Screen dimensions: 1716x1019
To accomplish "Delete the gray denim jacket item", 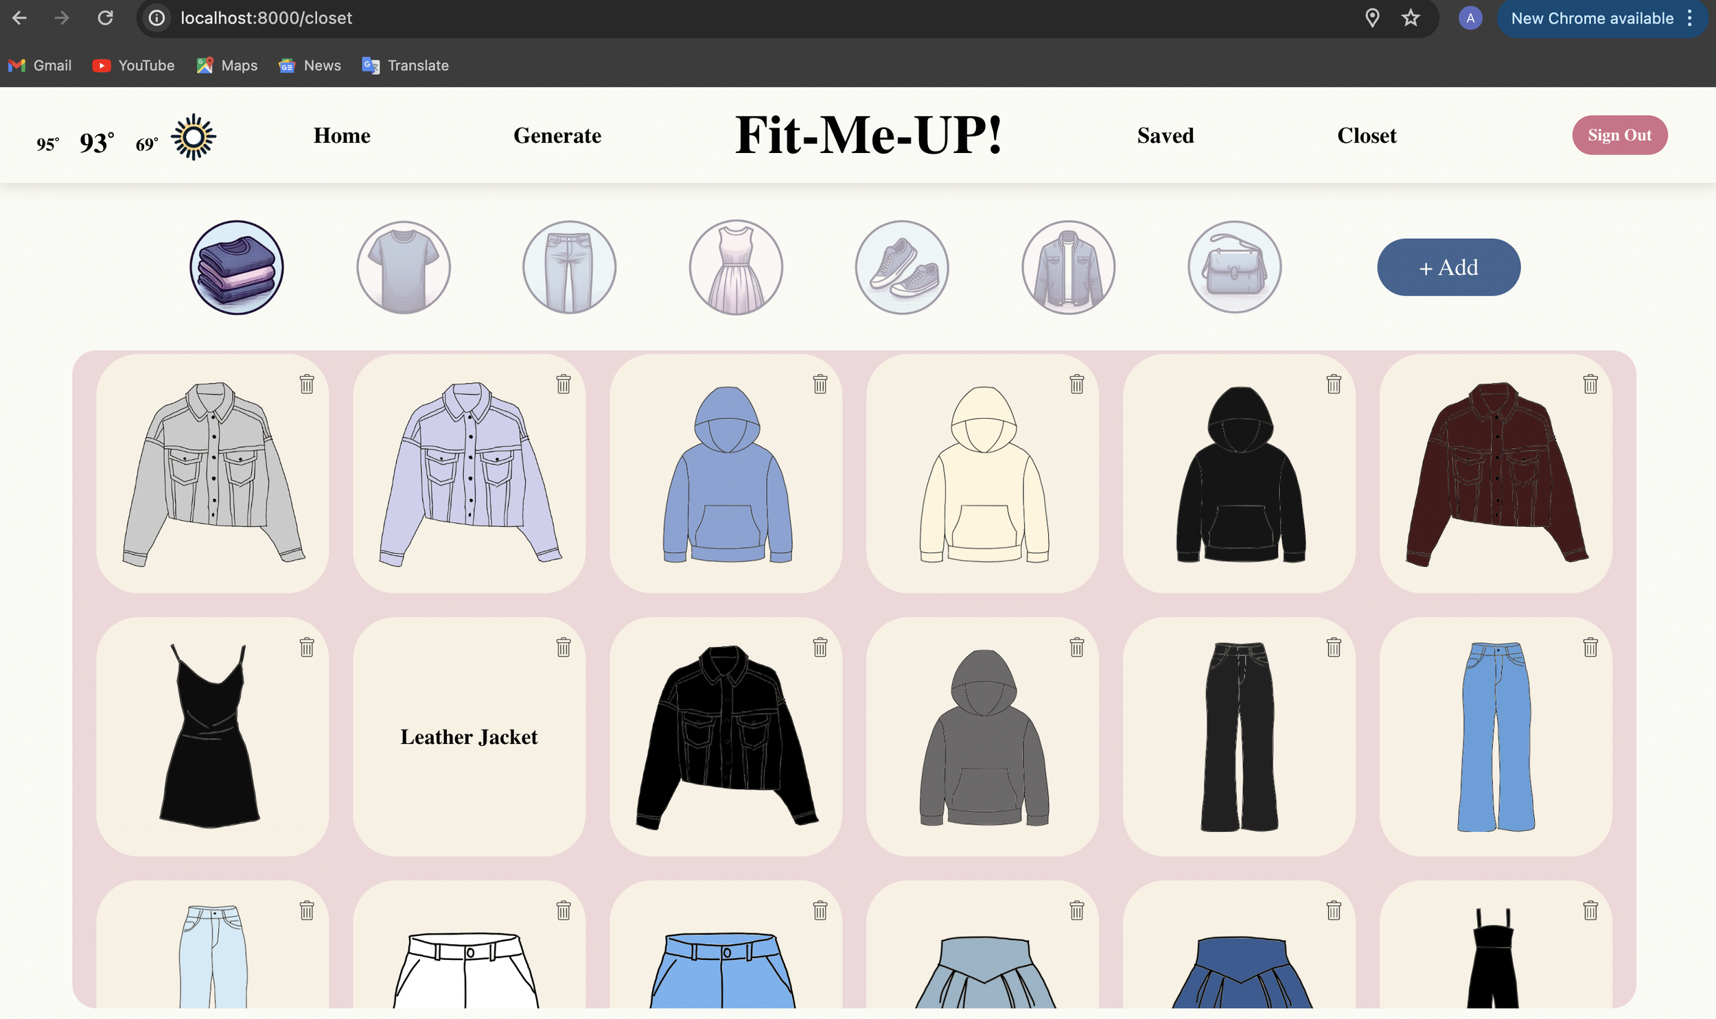I will tap(306, 384).
